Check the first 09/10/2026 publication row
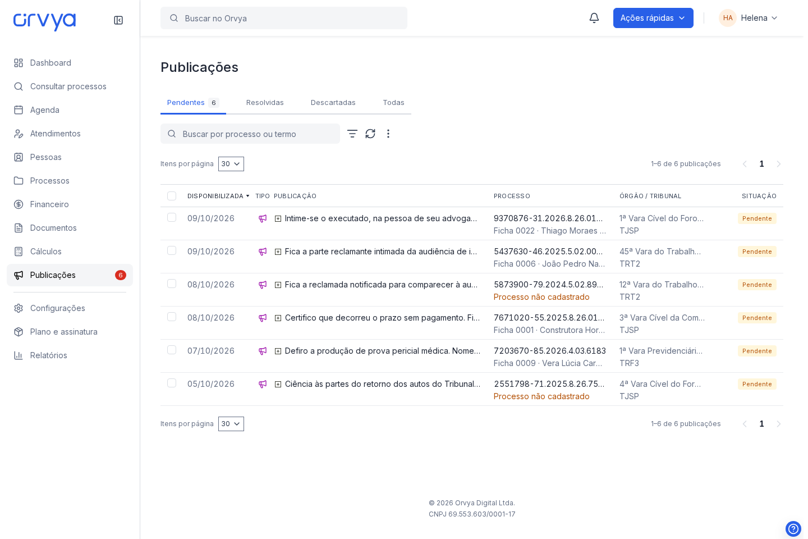Screen dimensions: 808x539 (x=172, y=217)
